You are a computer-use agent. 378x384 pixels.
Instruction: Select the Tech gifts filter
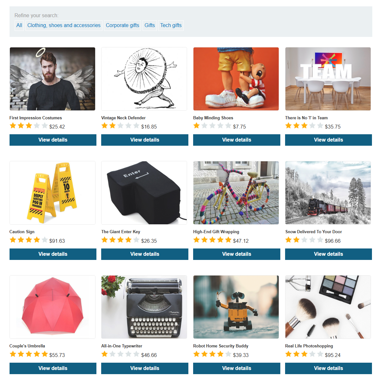pos(171,25)
